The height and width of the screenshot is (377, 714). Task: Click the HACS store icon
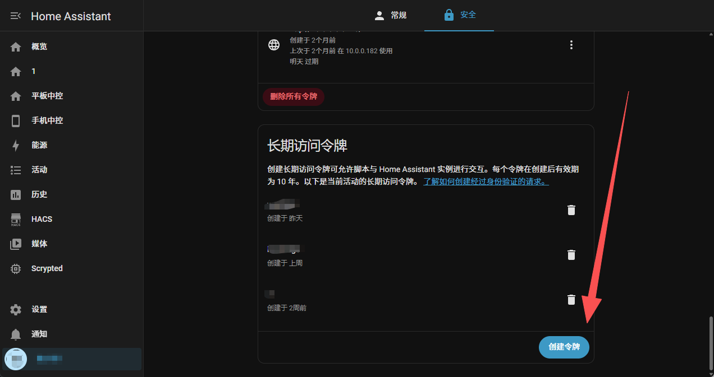[x=16, y=220]
